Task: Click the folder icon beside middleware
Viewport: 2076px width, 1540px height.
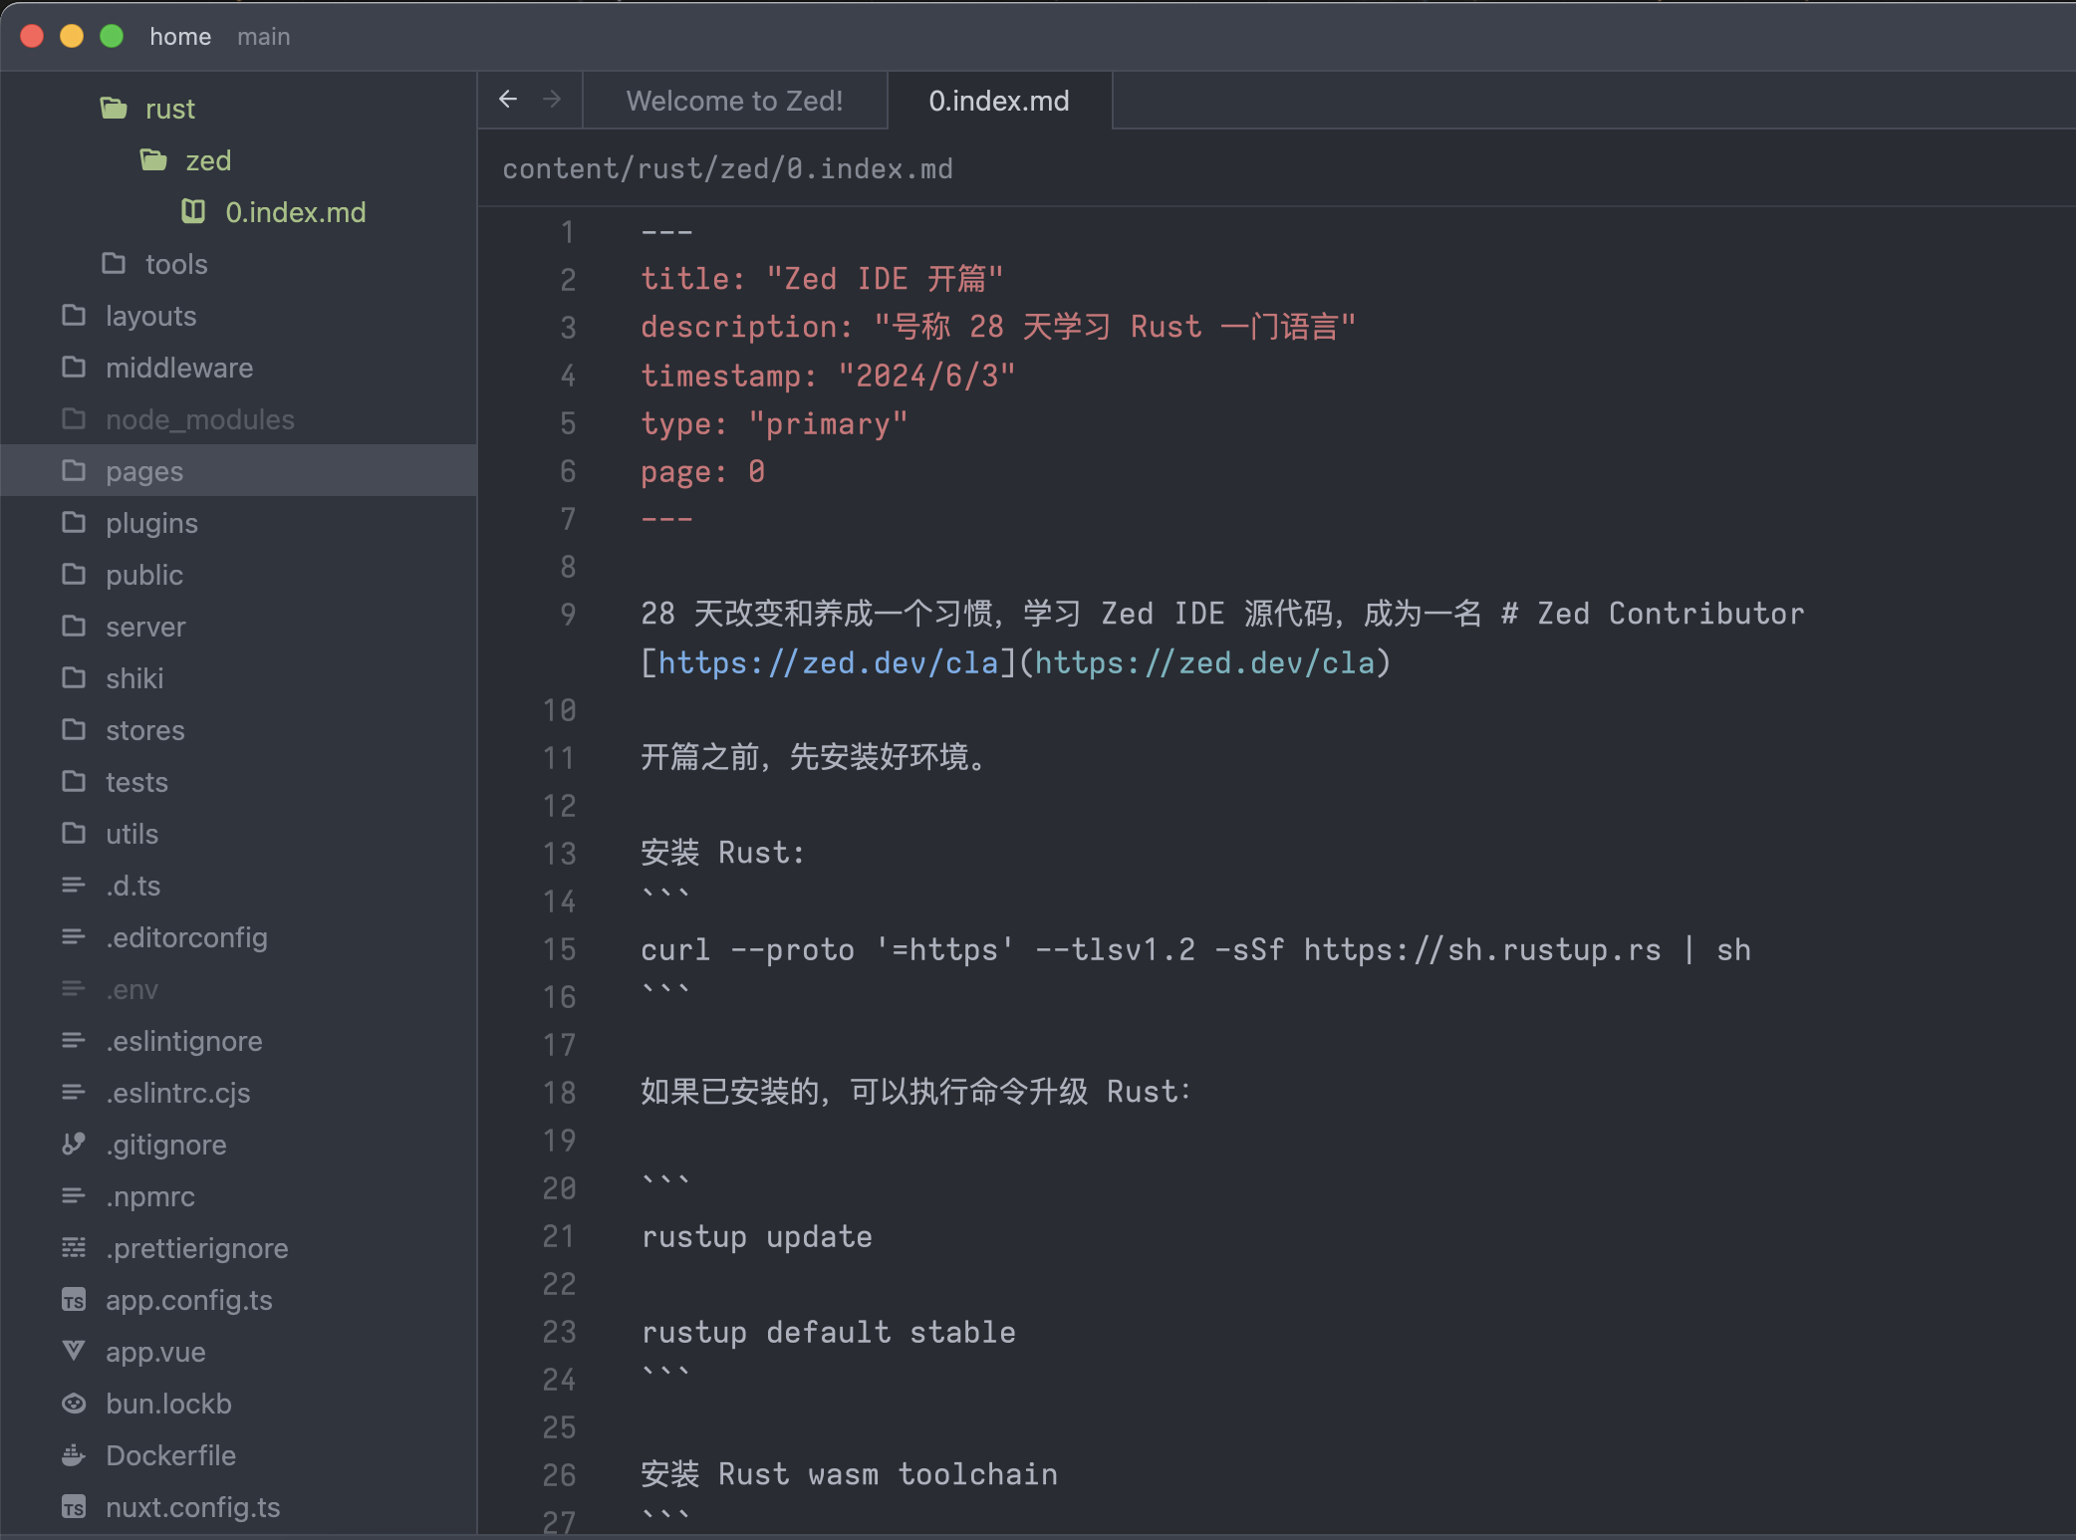Action: click(x=74, y=367)
